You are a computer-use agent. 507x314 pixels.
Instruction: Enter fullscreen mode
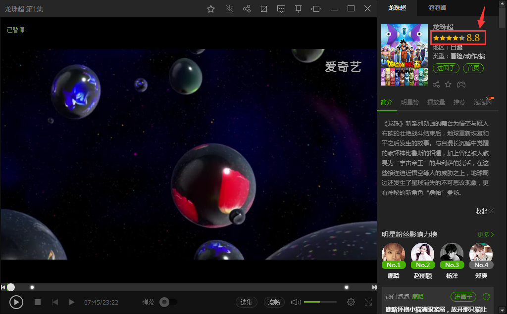click(368, 302)
